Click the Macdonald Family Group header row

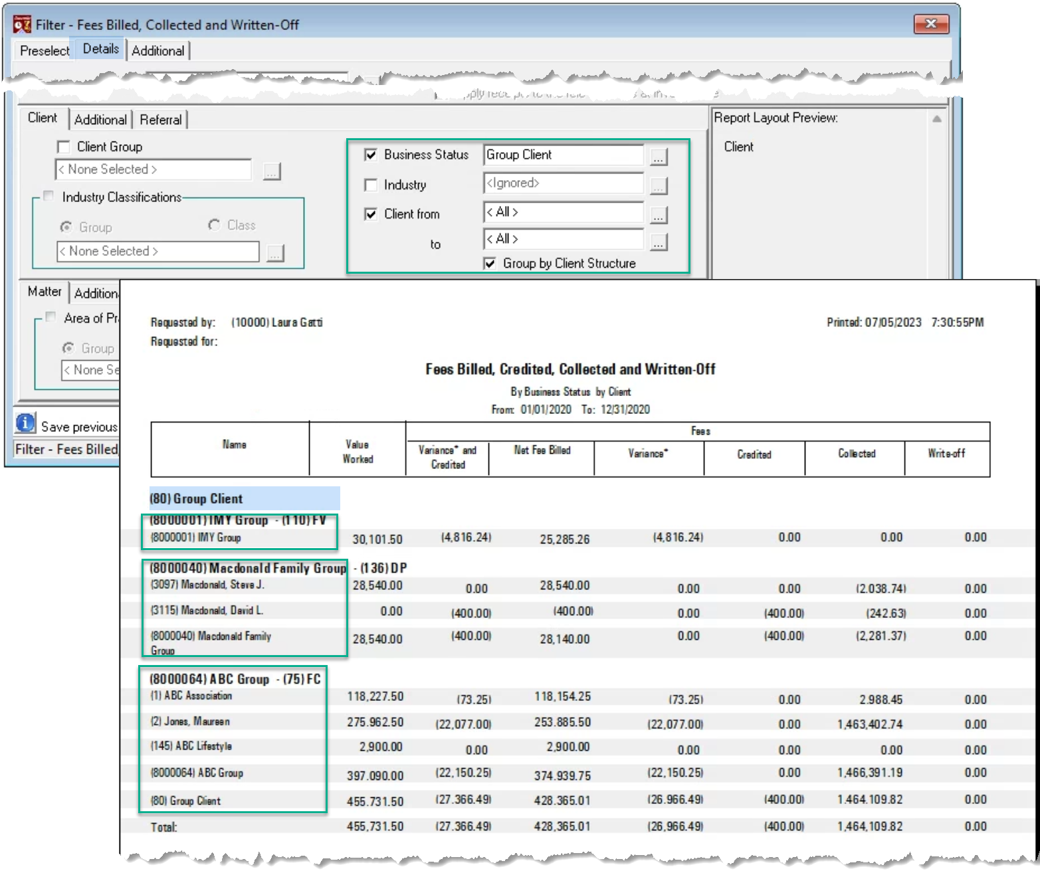pyautogui.click(x=278, y=568)
